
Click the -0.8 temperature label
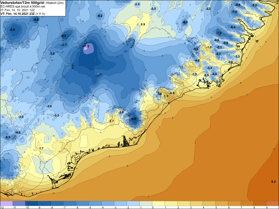coord(172,93)
